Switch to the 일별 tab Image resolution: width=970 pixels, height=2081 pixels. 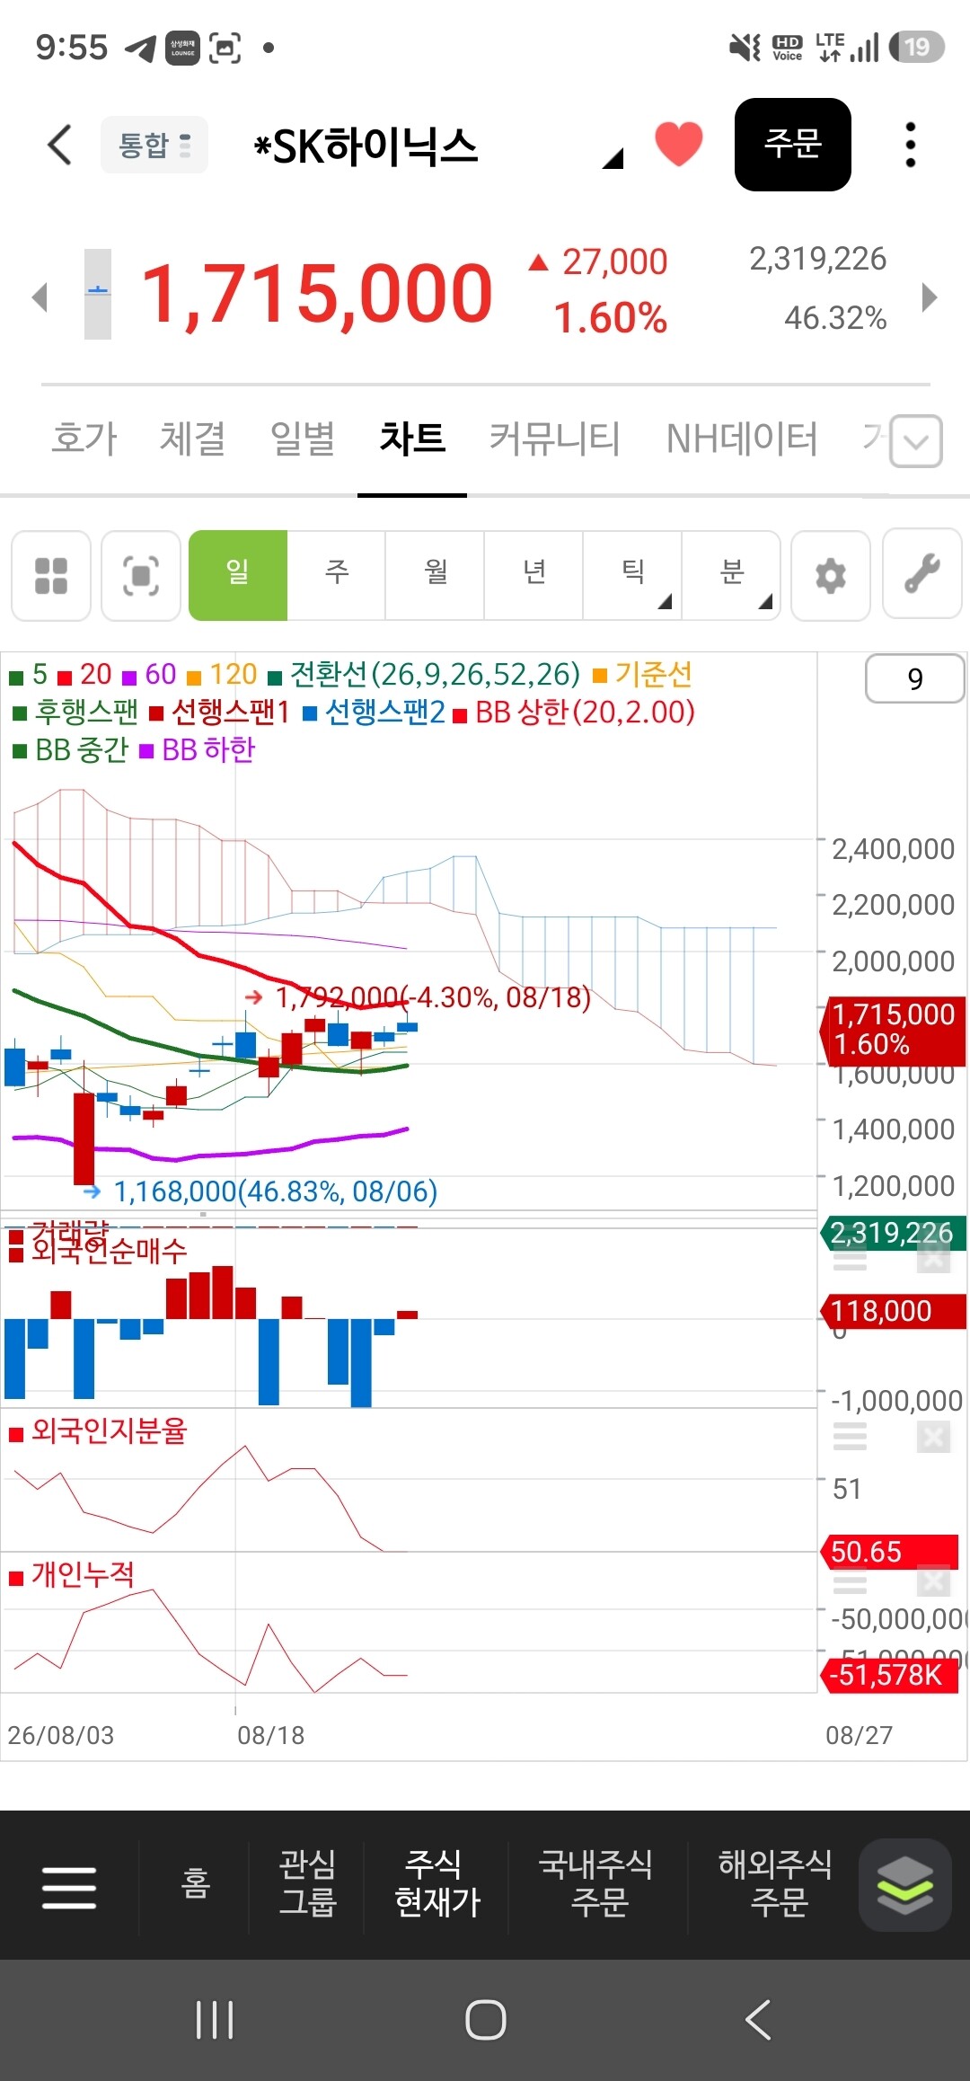[303, 439]
